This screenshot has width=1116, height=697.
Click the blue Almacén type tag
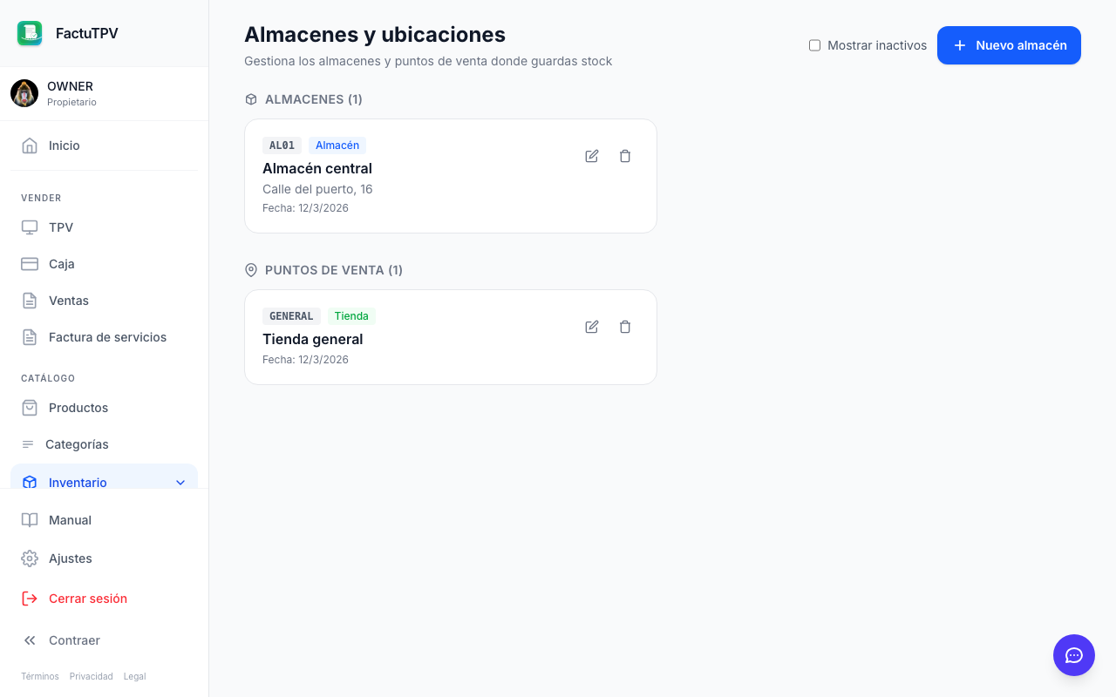click(x=337, y=145)
